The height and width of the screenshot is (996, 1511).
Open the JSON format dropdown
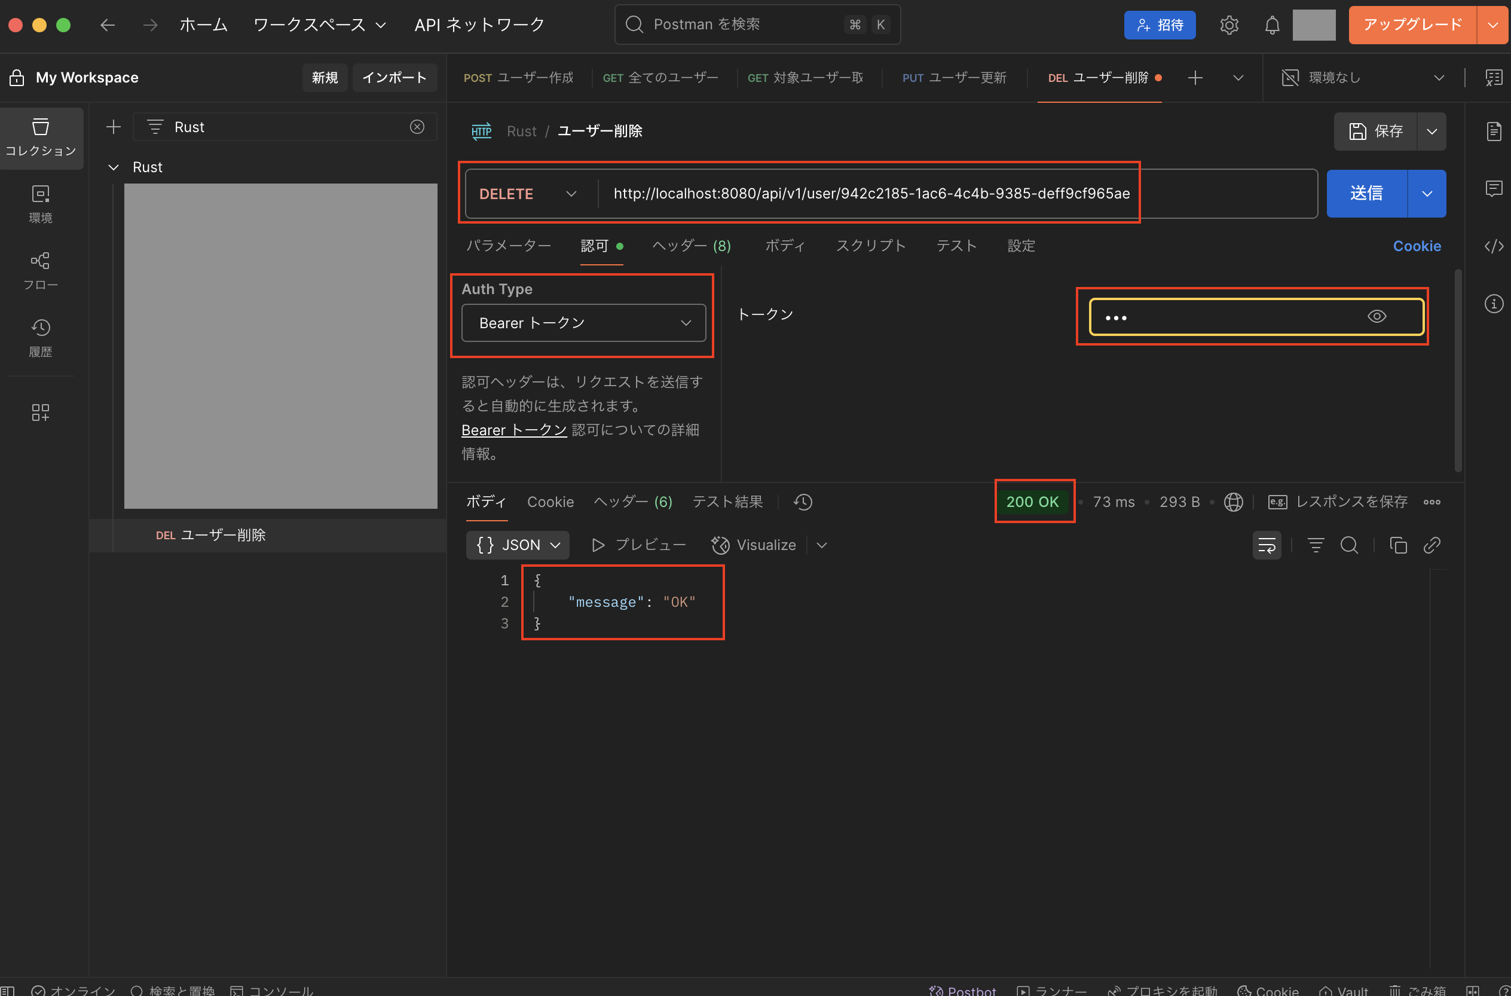(518, 545)
